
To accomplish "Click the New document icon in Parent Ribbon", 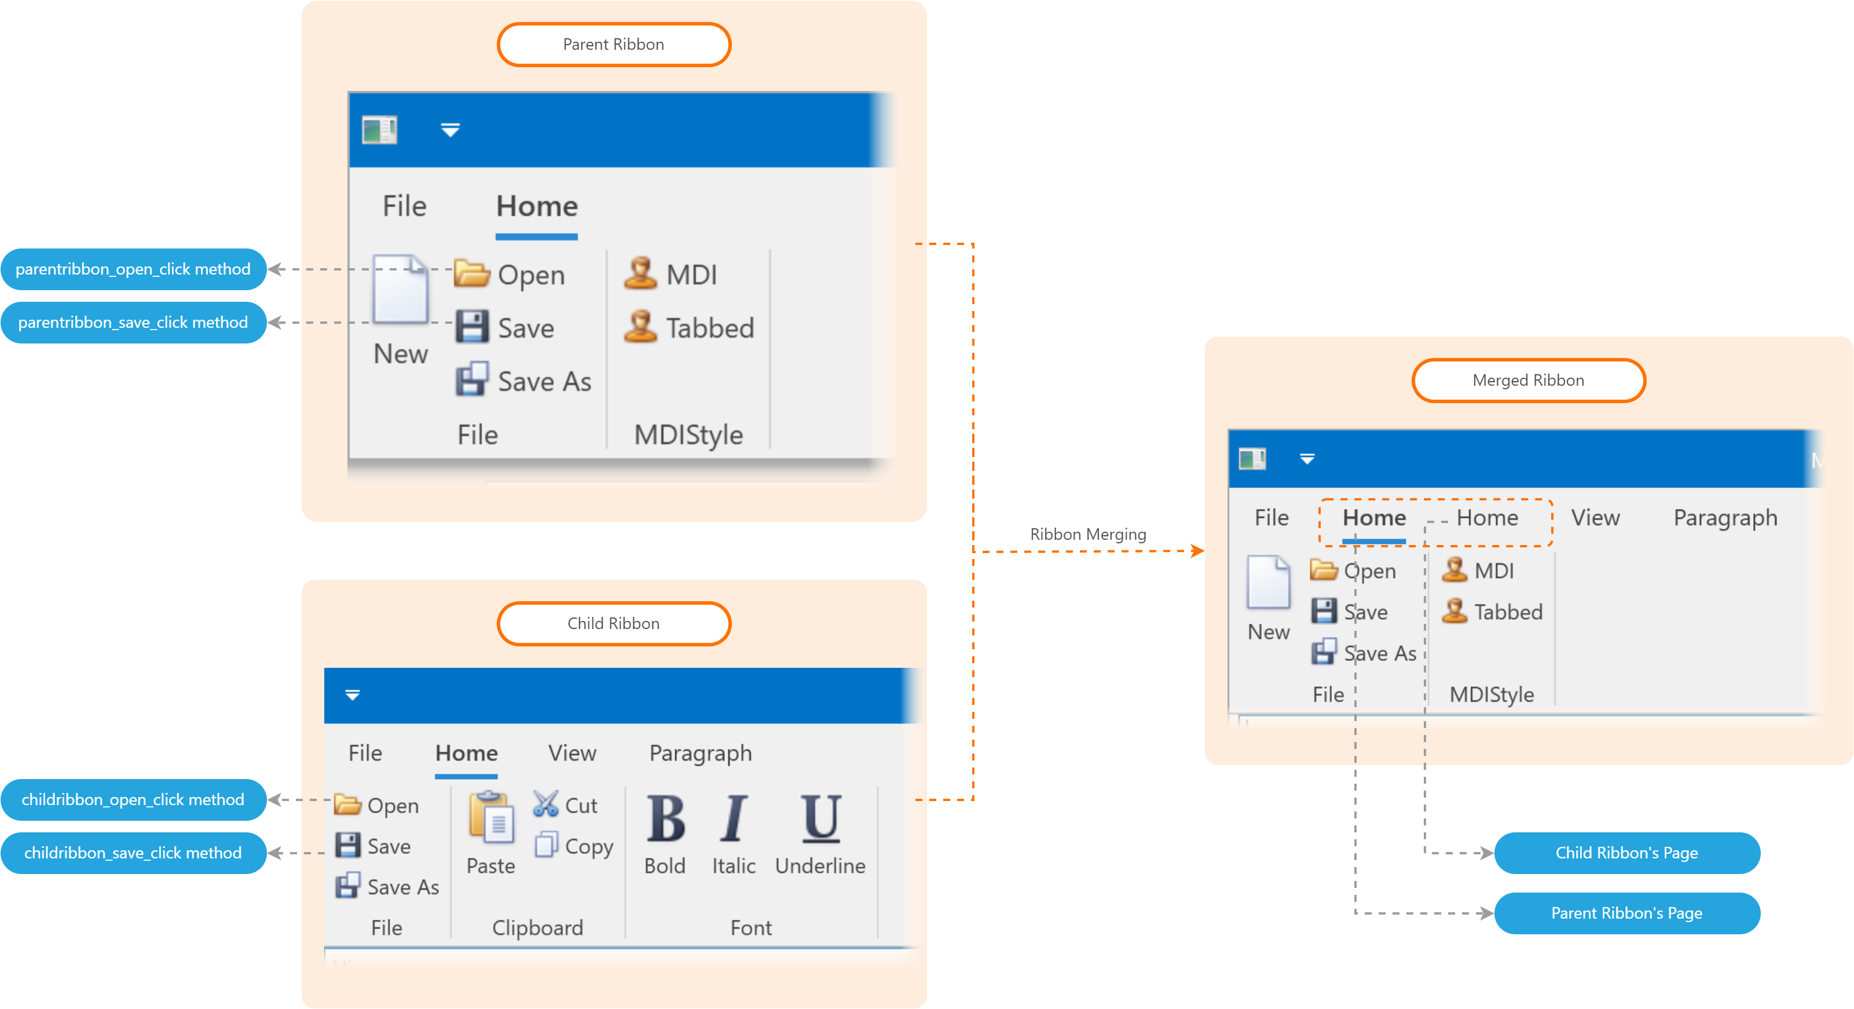I will tap(400, 290).
